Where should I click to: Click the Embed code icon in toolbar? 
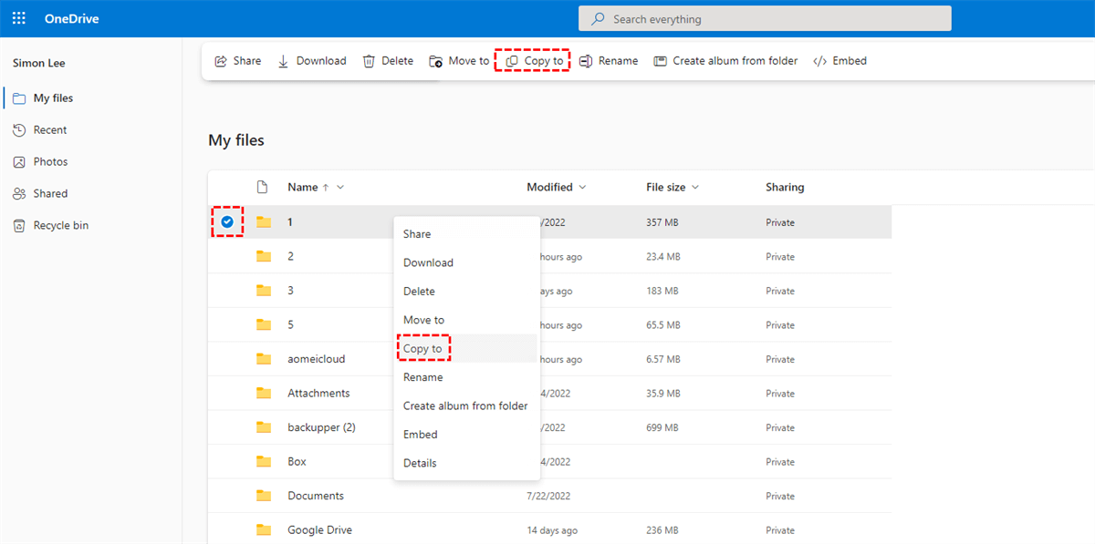pos(819,61)
